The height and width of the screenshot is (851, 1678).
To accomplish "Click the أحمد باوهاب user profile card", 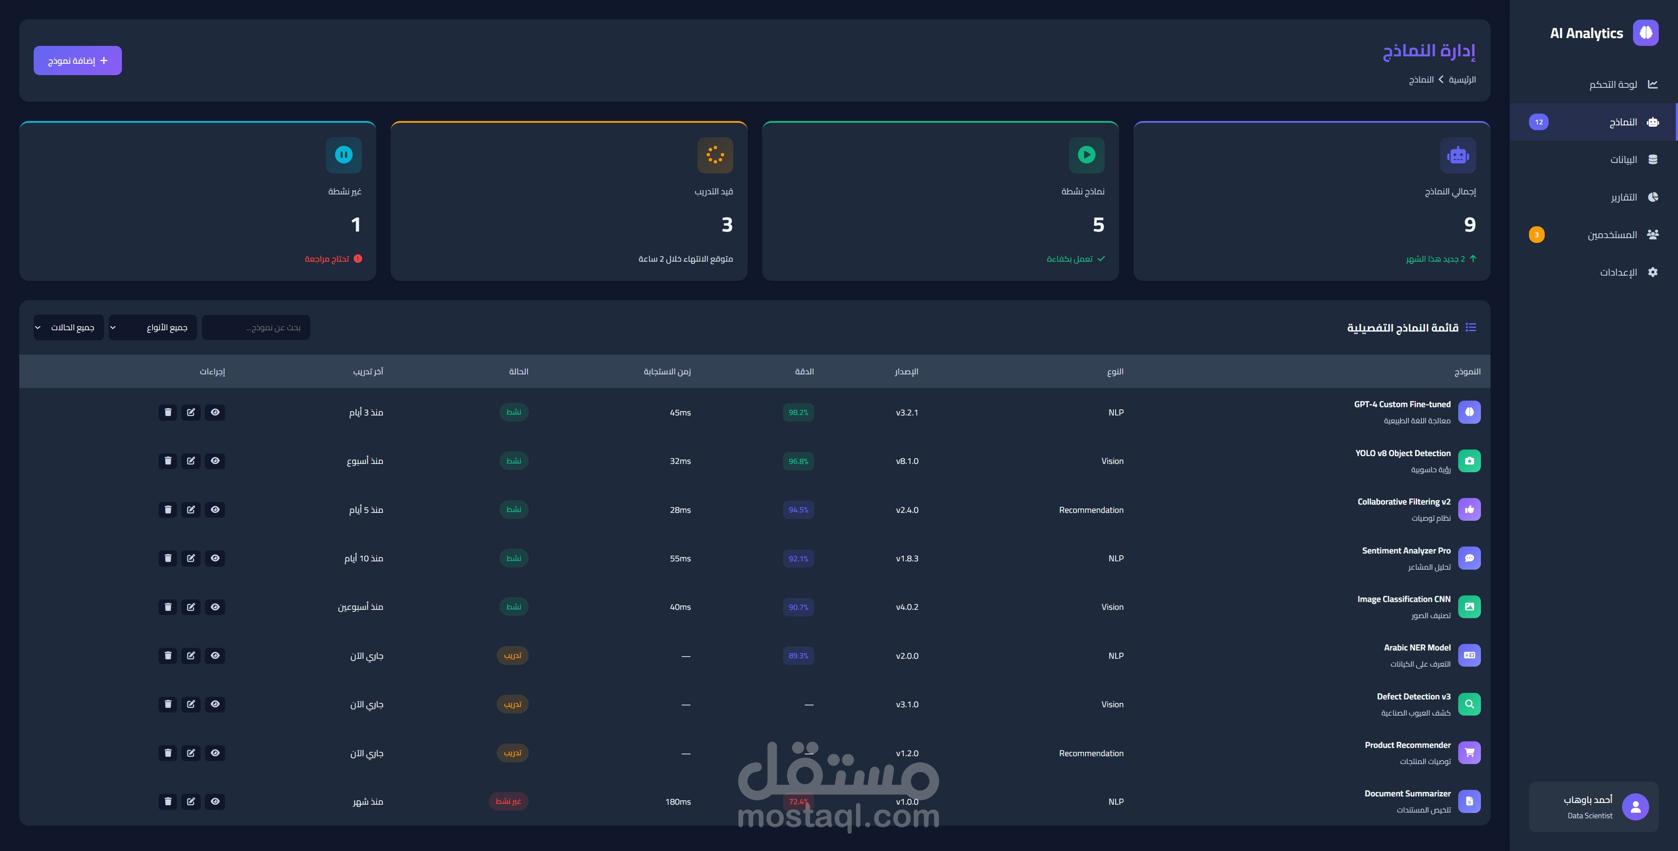I will (x=1593, y=807).
